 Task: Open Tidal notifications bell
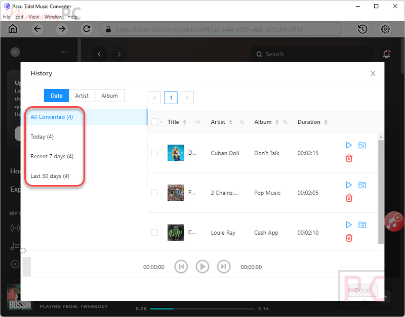(x=386, y=54)
